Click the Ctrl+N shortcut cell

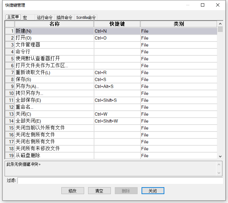click(117, 31)
